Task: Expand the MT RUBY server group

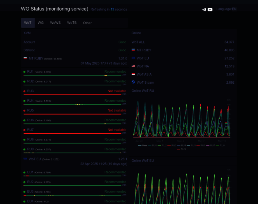Action: click(x=36, y=58)
